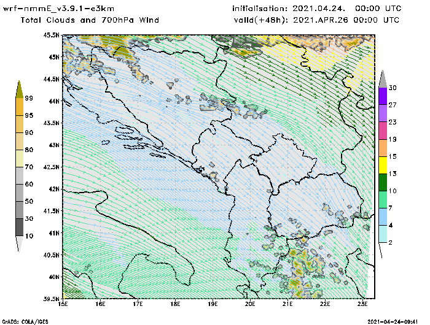Image resolution: width=430 pixels, height=325 pixels.
Task: Click the tan 90-95 cloud cover swatch
Action: click(x=20, y=124)
